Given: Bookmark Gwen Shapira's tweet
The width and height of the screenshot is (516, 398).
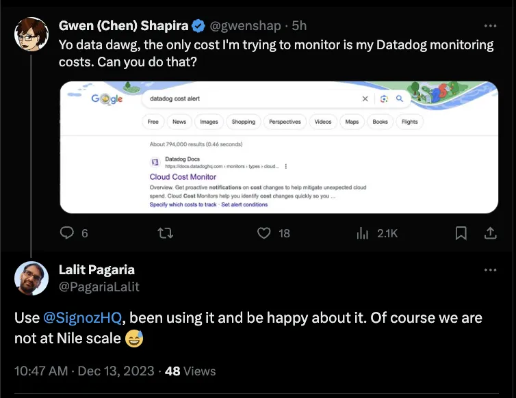Looking at the screenshot, I should (x=461, y=233).
